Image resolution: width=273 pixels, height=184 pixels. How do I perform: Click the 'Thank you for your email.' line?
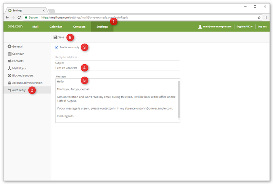(x=74, y=89)
